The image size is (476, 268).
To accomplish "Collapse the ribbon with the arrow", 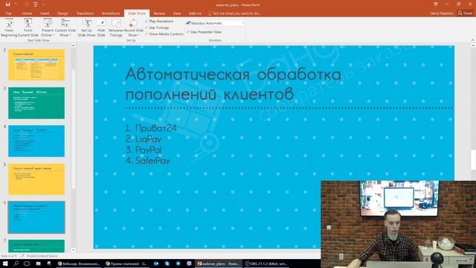I will [472, 39].
